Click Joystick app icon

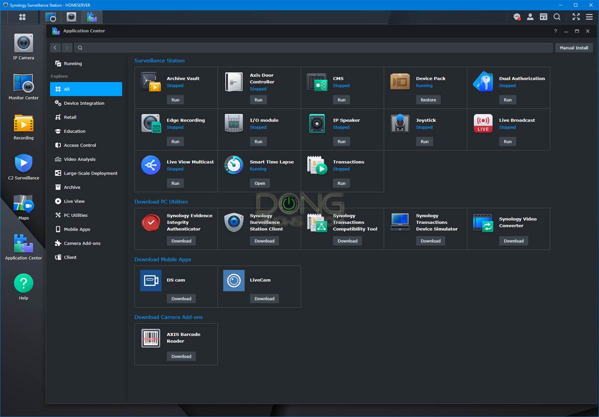[400, 124]
